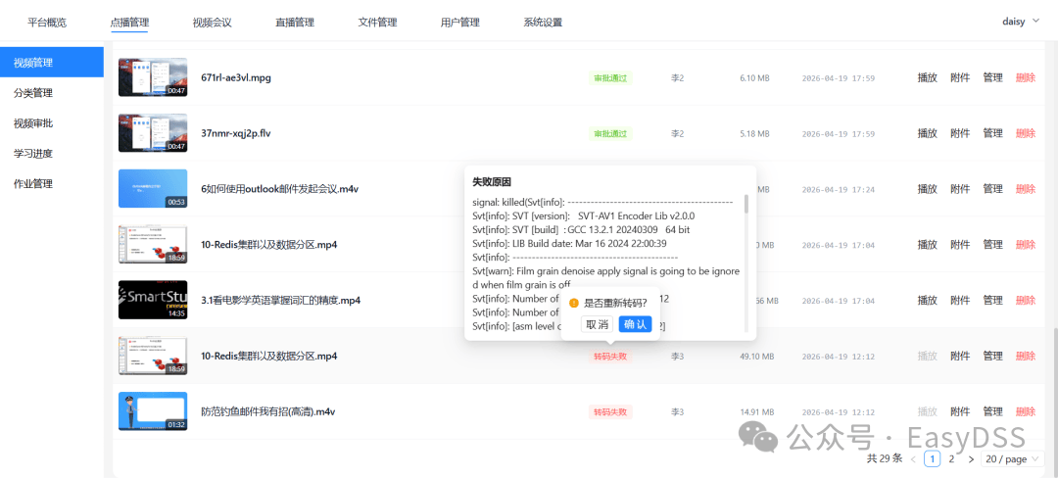Confirm re-transcoding with 确认 button

pos(635,324)
